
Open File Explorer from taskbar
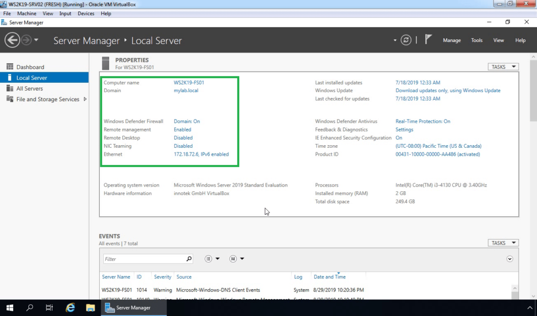click(x=90, y=308)
